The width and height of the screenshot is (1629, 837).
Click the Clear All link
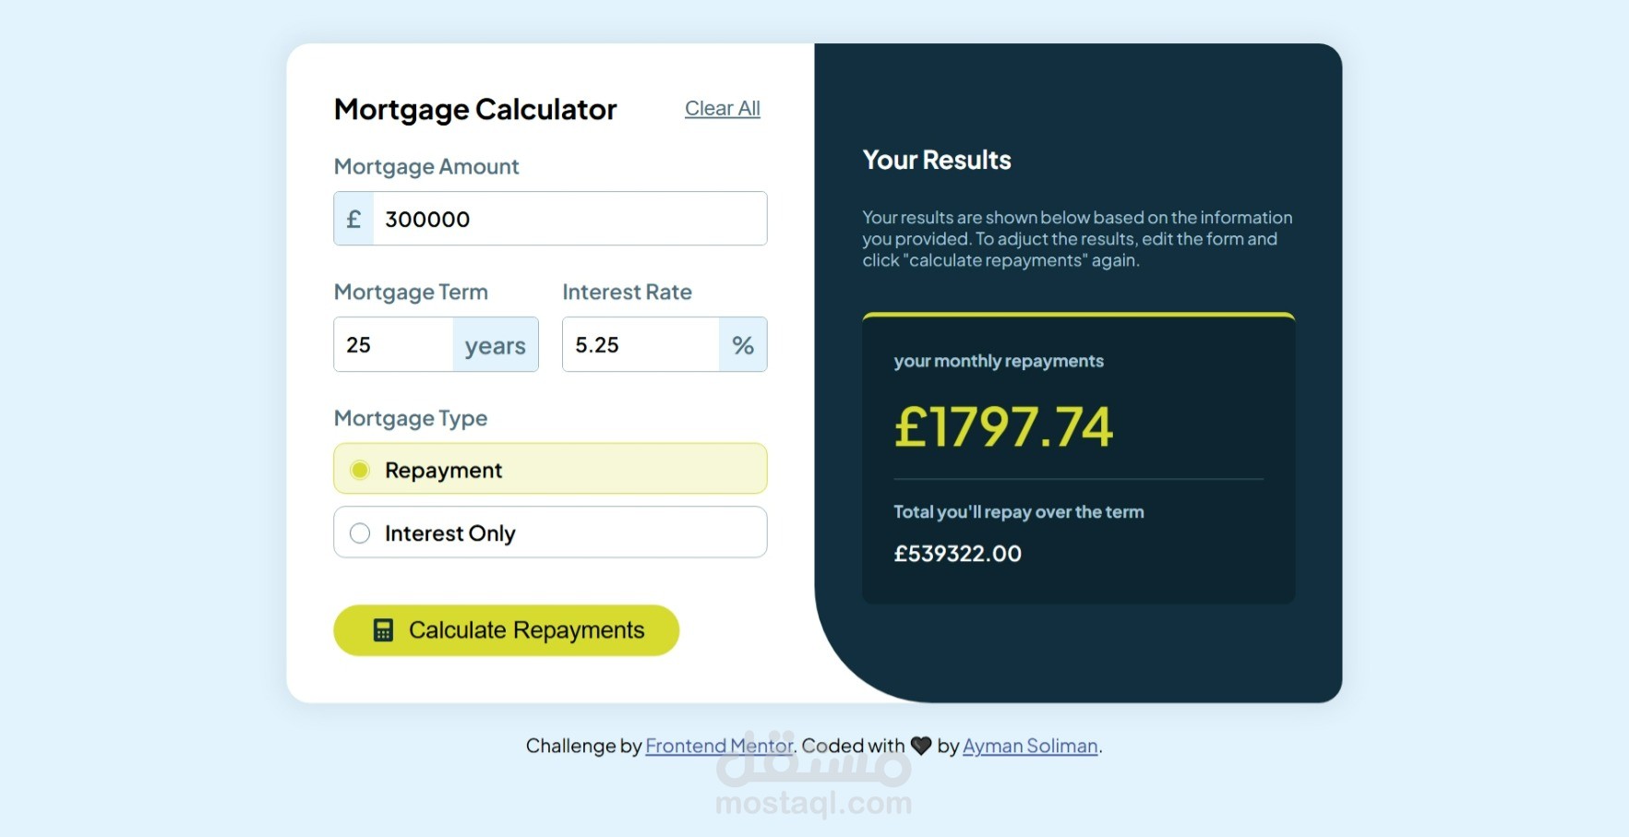coord(723,109)
